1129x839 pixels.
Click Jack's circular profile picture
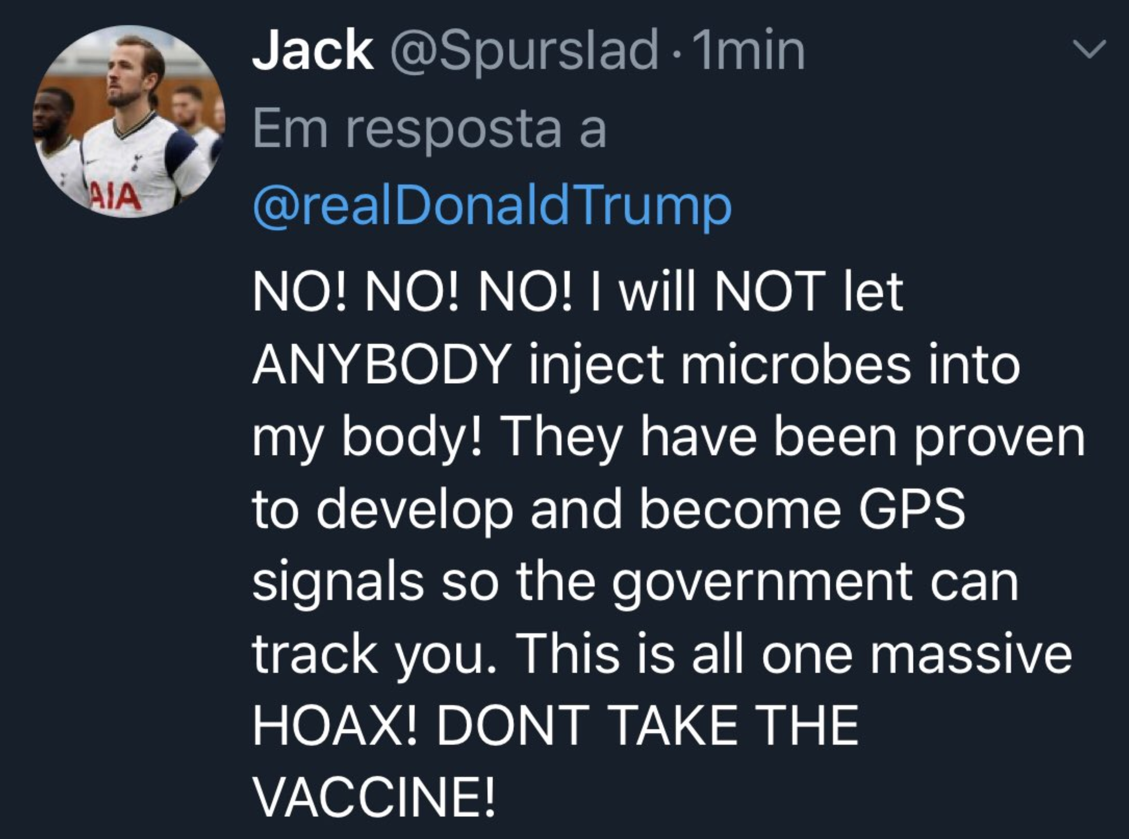[x=130, y=121]
